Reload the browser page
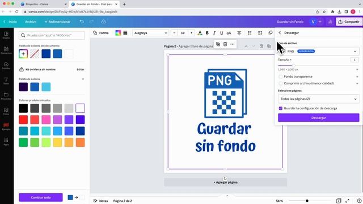Screen dimensions: 363x204 [x=16, y=11]
